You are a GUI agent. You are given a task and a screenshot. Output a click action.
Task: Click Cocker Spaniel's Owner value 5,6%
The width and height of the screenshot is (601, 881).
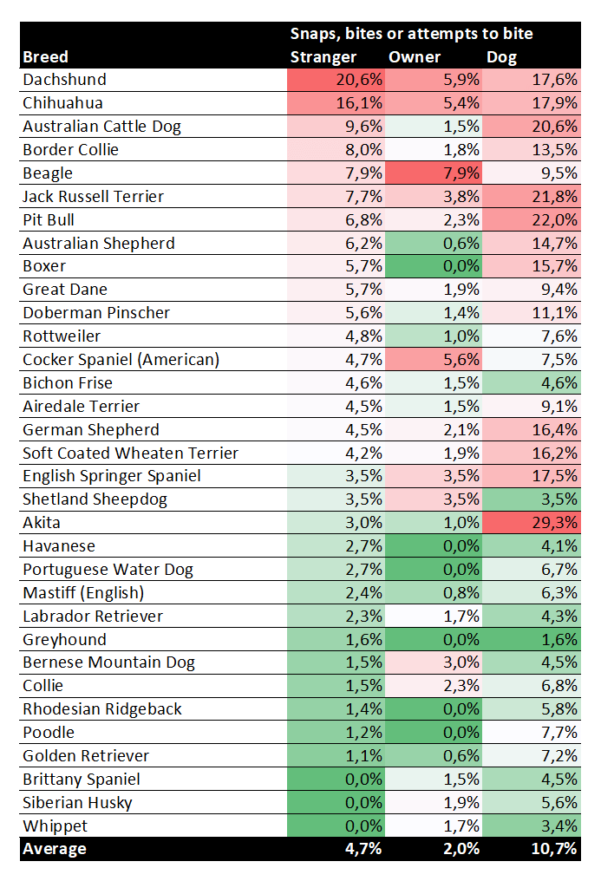coord(434,360)
